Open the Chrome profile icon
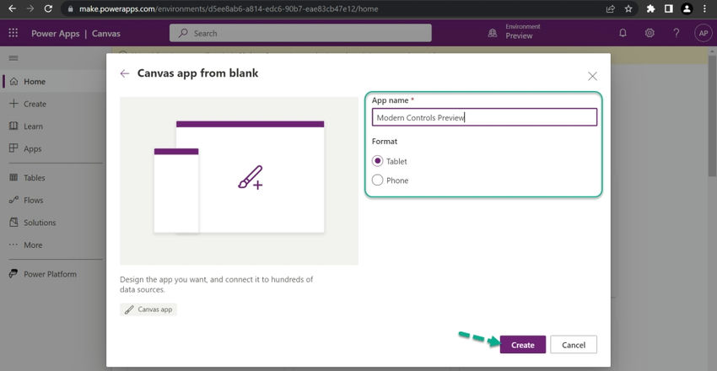Viewport: 717px width, 371px height. (x=687, y=8)
